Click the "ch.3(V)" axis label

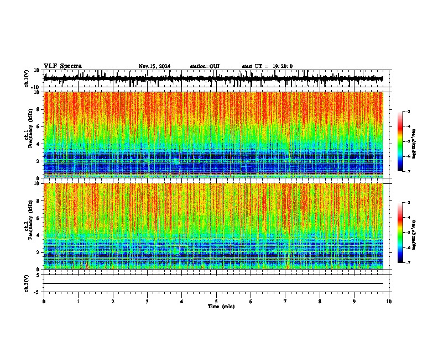pyautogui.click(x=27, y=284)
